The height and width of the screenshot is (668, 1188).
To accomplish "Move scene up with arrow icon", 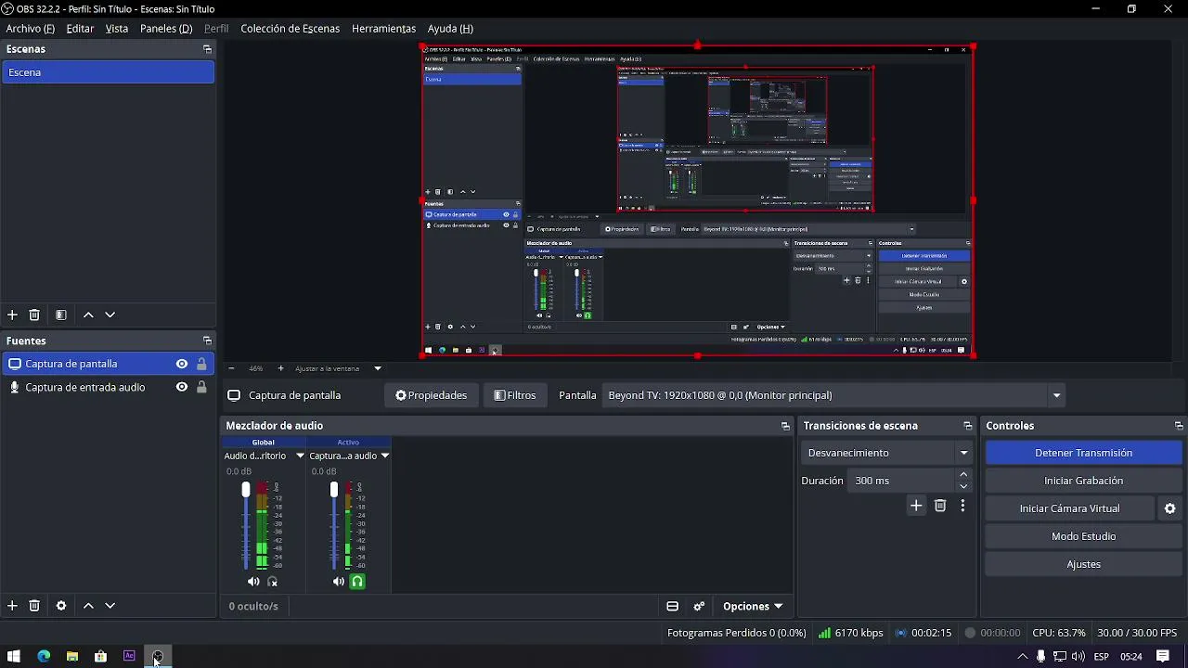I will pyautogui.click(x=88, y=315).
